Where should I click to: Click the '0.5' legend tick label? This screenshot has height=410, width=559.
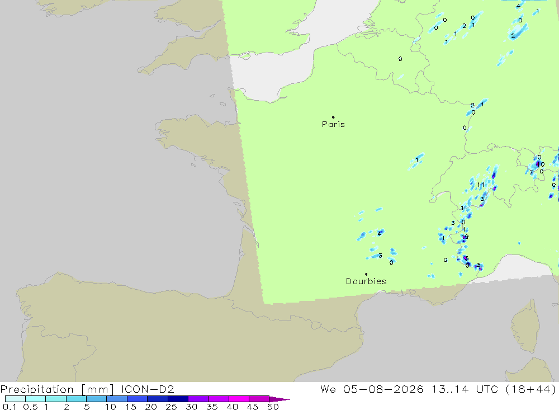click(x=30, y=407)
